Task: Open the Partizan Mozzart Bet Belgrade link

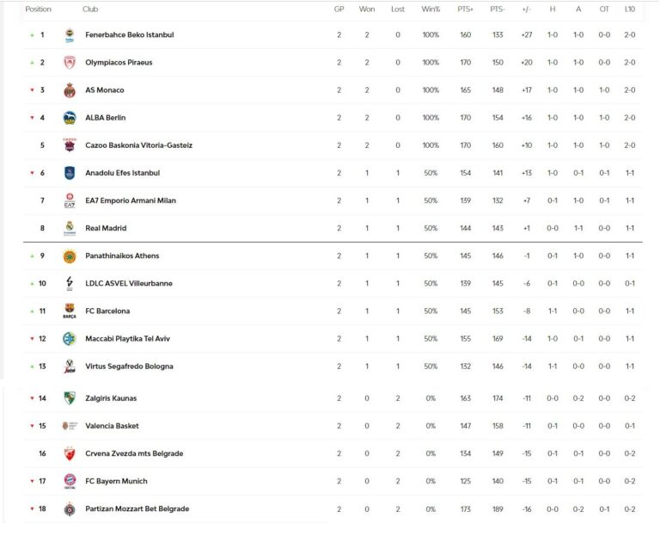Action: coord(137,508)
